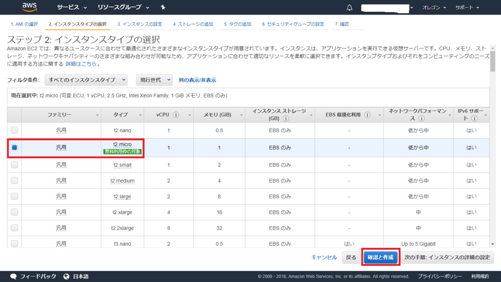Click the vertical scrollbar thumb
The height and width of the screenshot is (282, 501).
(x=493, y=61)
